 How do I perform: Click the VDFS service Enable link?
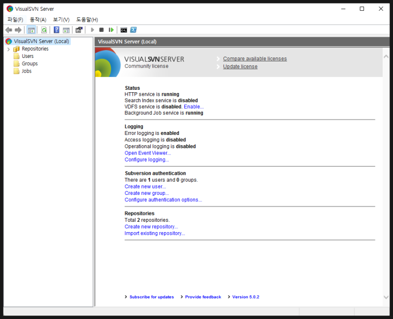click(x=194, y=106)
